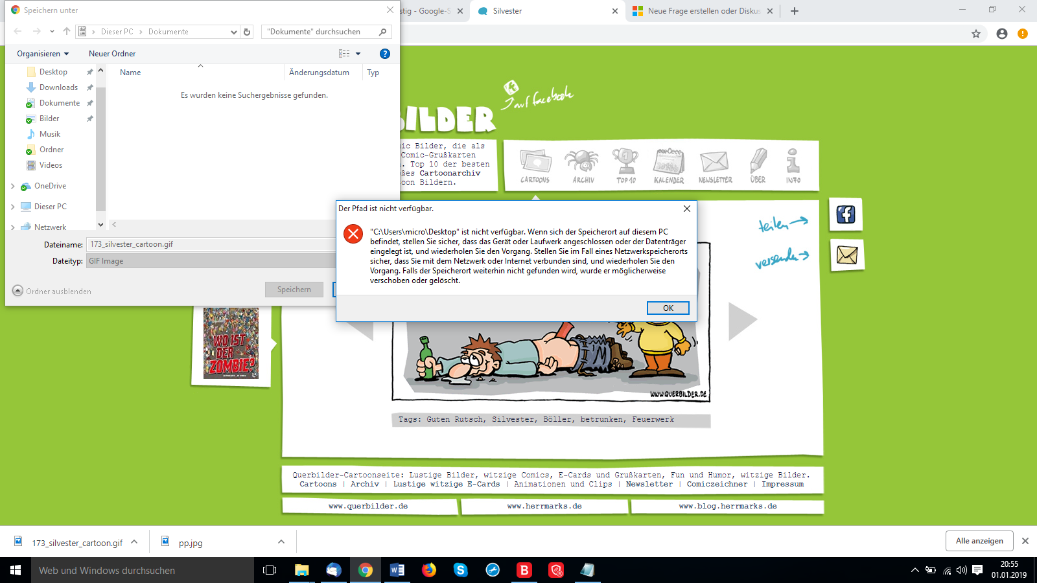Image resolution: width=1037 pixels, height=583 pixels.
Task: Refresh the Dokumente folder view
Action: click(x=247, y=32)
